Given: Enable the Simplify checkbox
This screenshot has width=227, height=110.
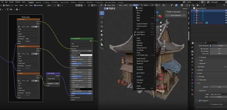Looking at the screenshot, I should [198, 76].
